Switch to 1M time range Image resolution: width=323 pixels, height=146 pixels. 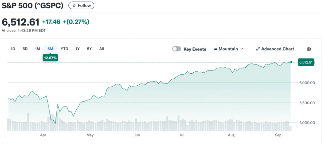tap(38, 49)
